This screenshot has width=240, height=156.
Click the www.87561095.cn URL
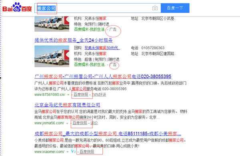(x=50, y=95)
